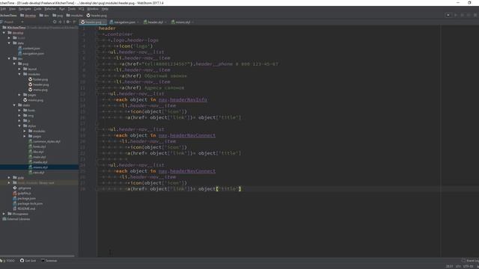Click the Run arrow button in toolbar
Viewport: 479px width, 269px height.
(456, 15)
